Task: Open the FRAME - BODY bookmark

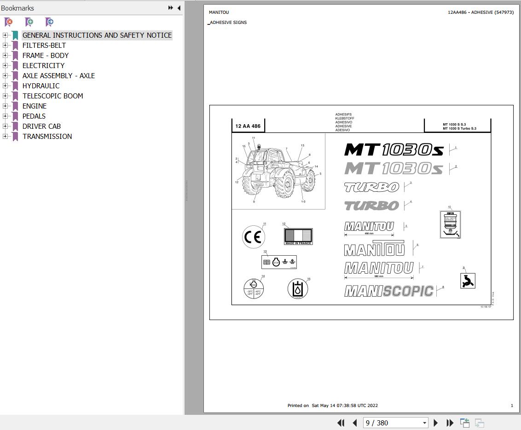Action: tap(46, 56)
